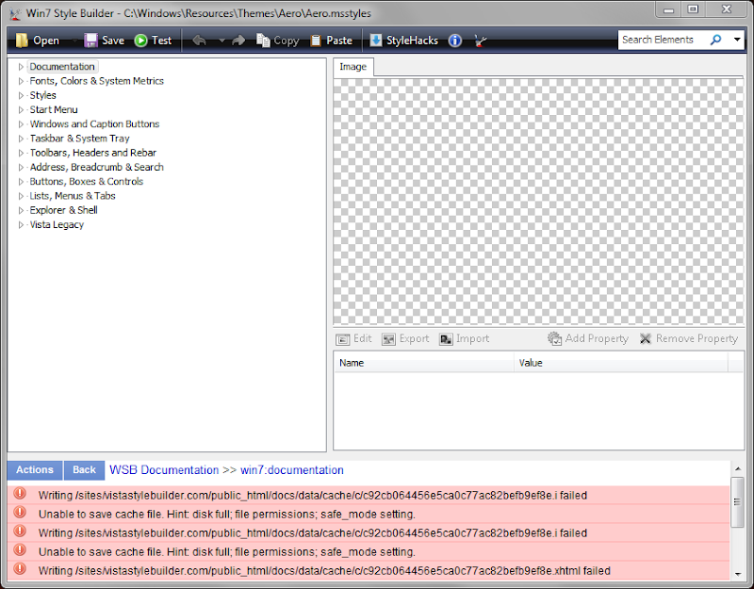This screenshot has height=589, width=754.
Task: Open a style file with Open button
Action: [x=37, y=41]
